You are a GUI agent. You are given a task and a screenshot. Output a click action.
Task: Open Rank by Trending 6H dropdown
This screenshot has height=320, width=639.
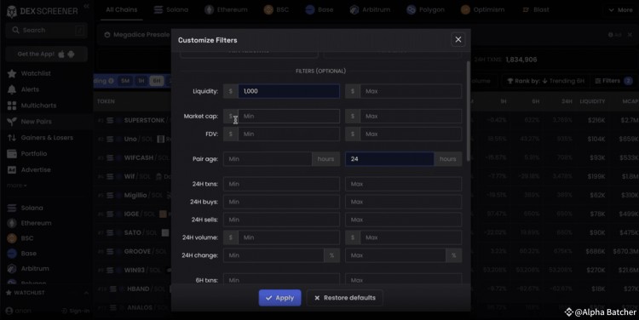[545, 81]
